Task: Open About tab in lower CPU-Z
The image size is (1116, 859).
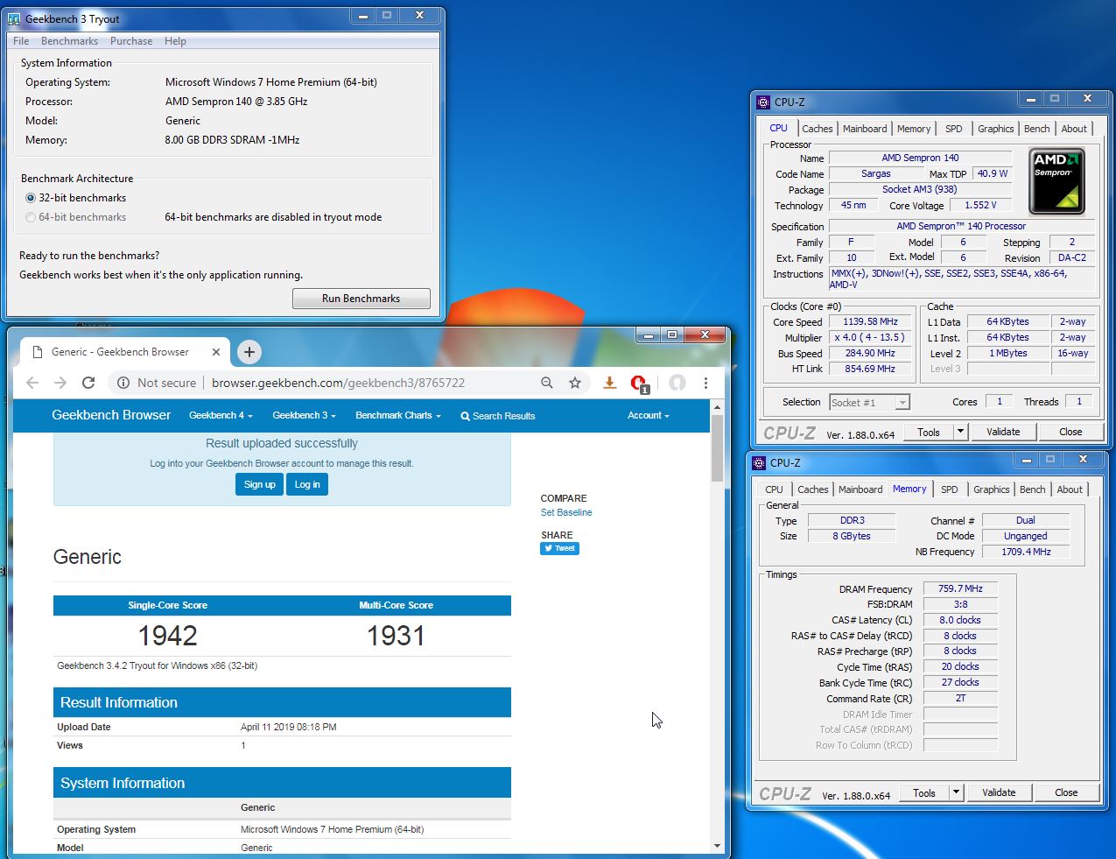Action: click(1070, 489)
